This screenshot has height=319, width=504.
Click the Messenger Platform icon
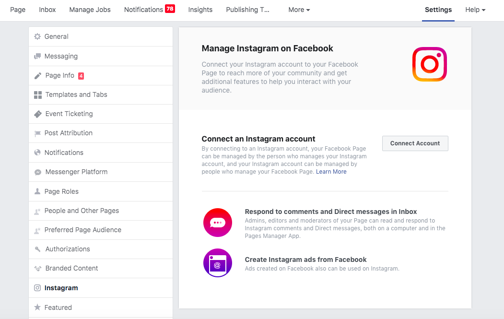(37, 172)
